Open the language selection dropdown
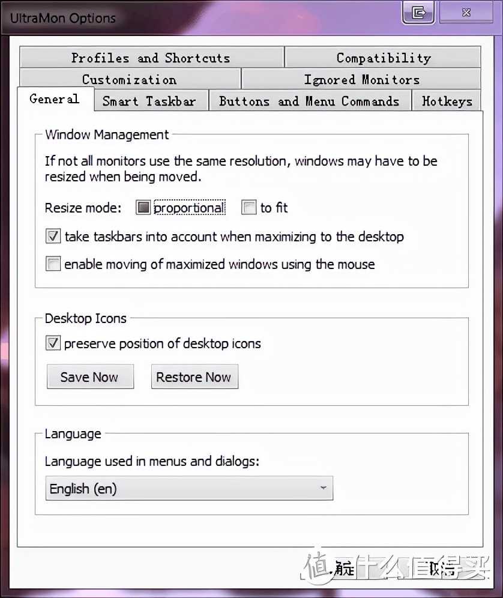 (323, 488)
